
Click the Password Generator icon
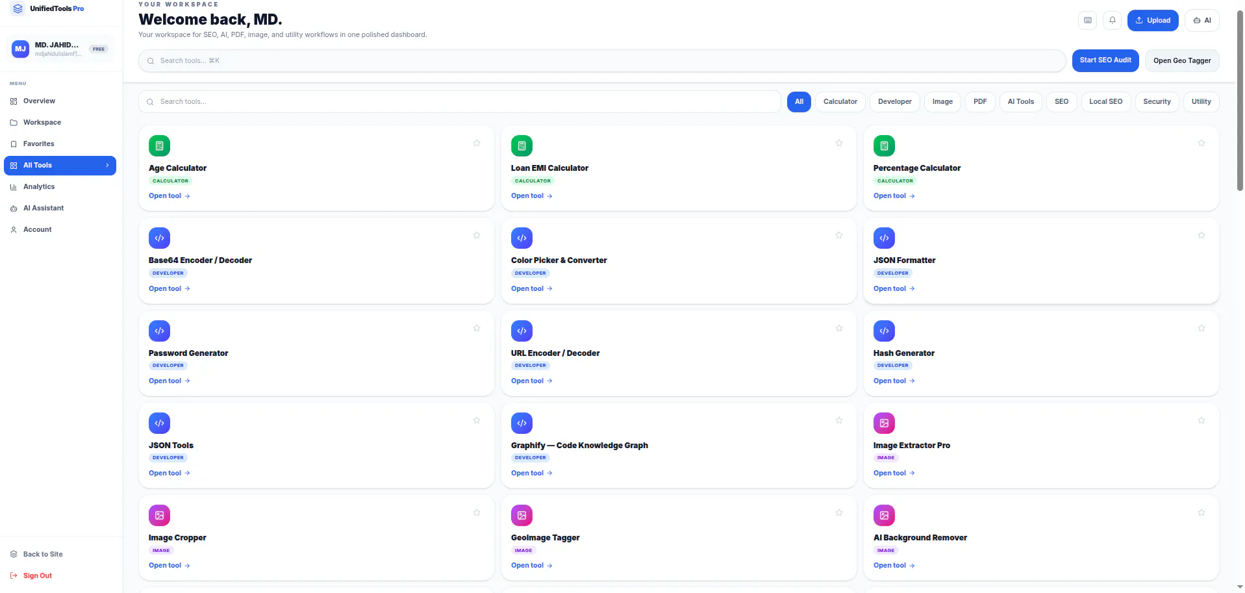coord(159,331)
